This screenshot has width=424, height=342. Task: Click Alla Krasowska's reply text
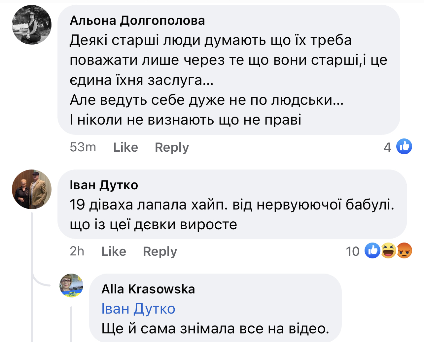215,328
